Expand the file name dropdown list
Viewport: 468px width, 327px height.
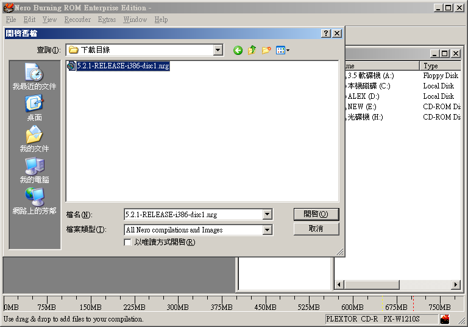(267, 214)
